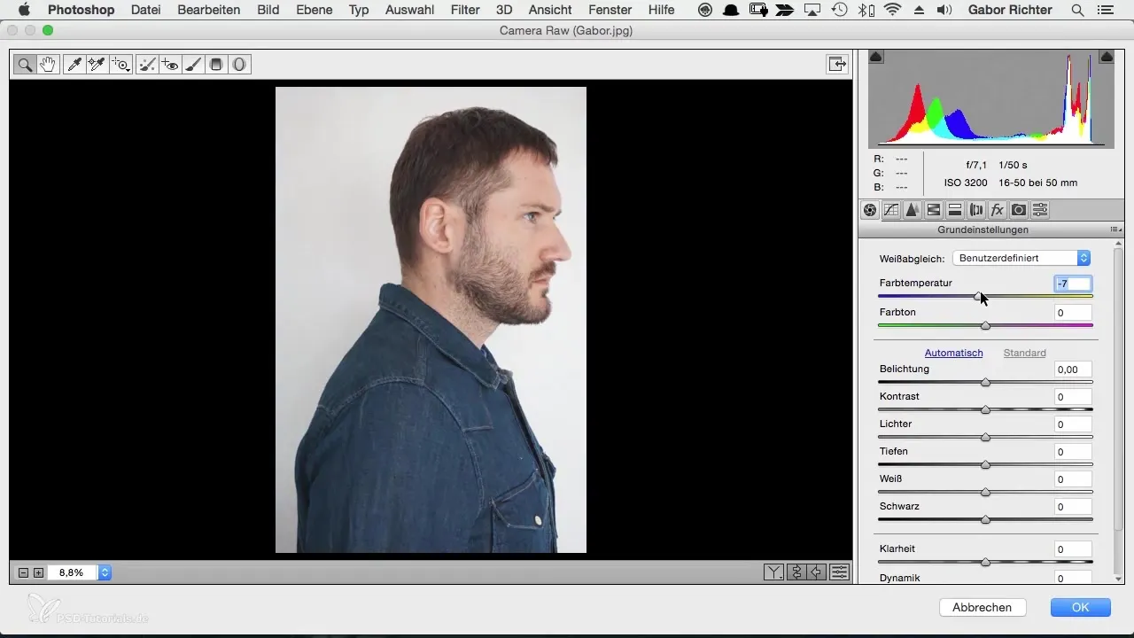Open the Auswahl menu

point(409,10)
